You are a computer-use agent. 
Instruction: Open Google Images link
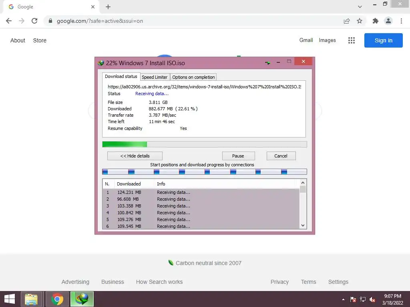[x=327, y=40]
